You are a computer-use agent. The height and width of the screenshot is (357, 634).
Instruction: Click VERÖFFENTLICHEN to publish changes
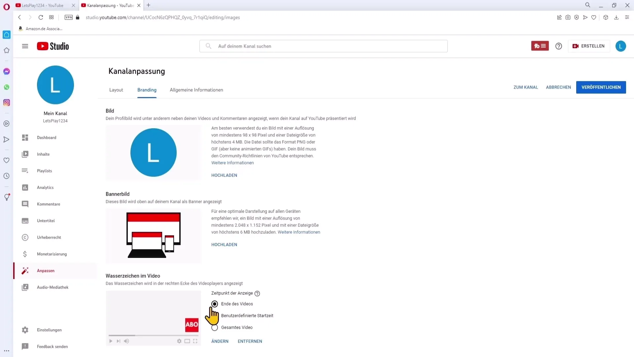pos(601,87)
